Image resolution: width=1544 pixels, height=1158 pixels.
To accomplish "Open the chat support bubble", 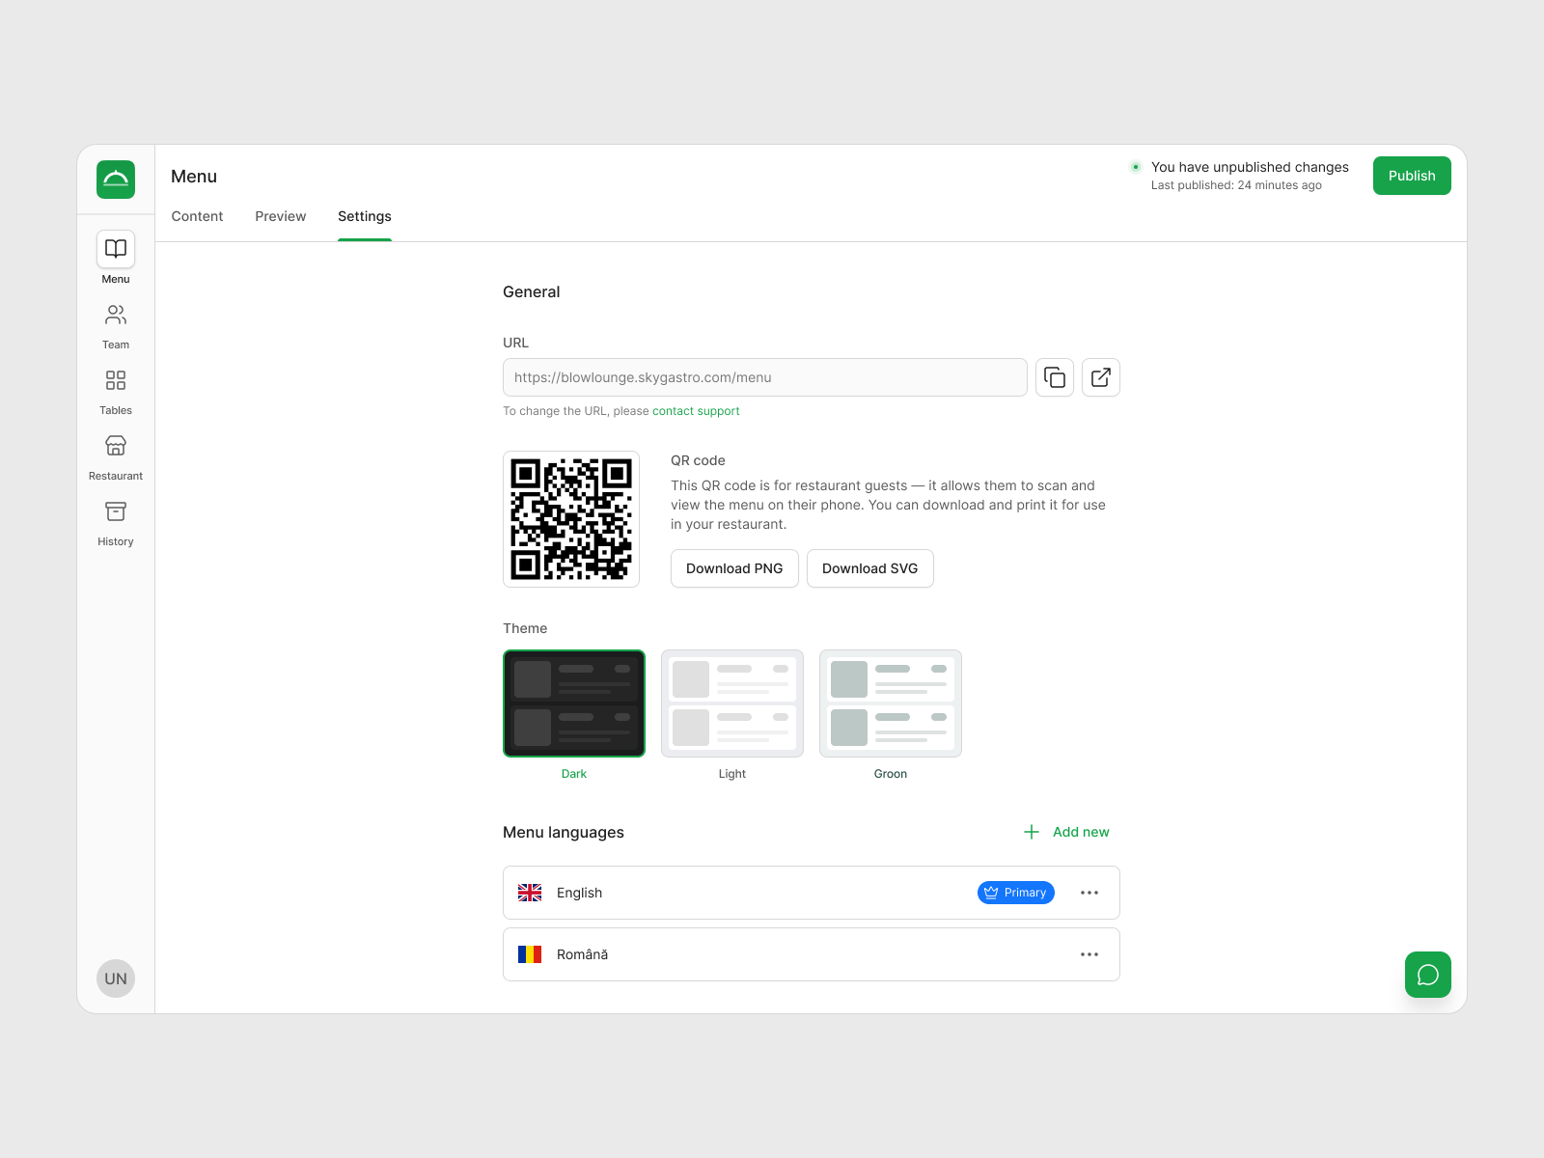I will [1428, 975].
